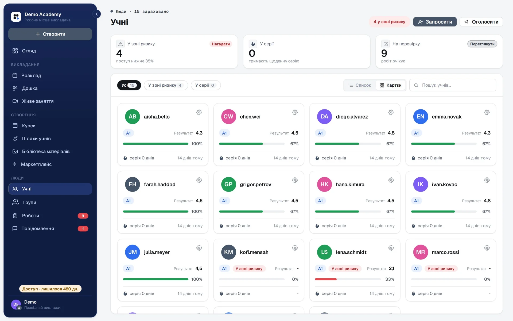Open Групи in the sidebar
The image size is (513, 321).
pyautogui.click(x=50, y=202)
